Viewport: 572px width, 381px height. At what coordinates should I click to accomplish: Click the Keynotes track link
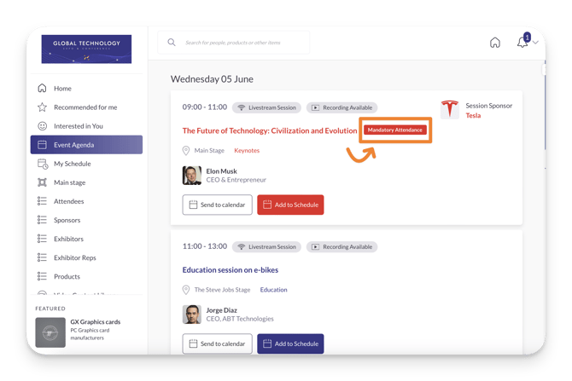click(247, 151)
